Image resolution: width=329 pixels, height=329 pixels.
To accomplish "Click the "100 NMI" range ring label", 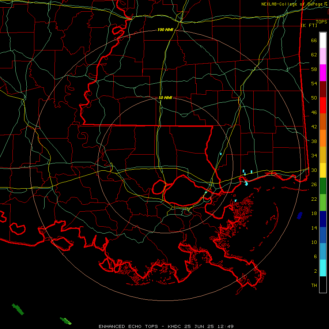I will click(165, 30).
